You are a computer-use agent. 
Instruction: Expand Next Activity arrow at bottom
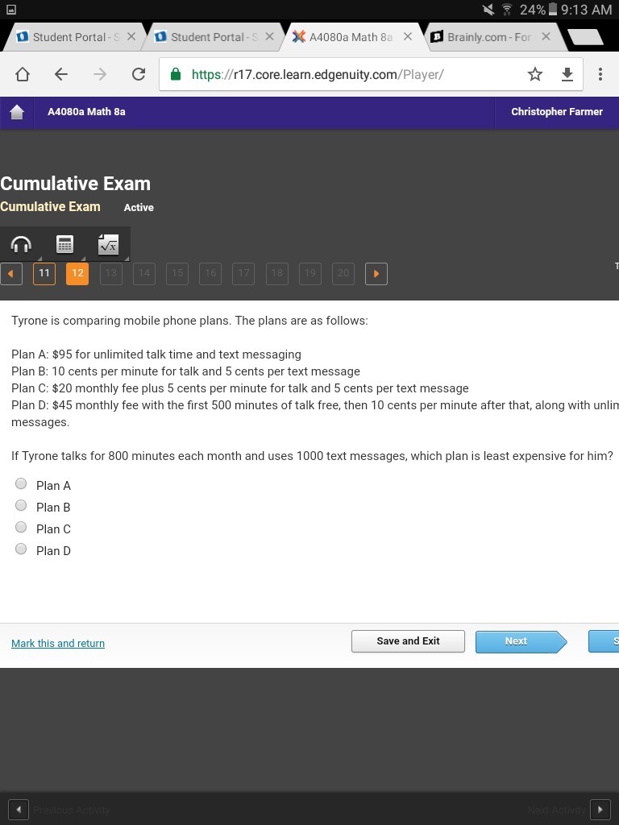pyautogui.click(x=600, y=810)
